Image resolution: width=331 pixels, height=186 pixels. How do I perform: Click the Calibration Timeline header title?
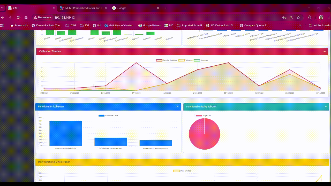50,51
